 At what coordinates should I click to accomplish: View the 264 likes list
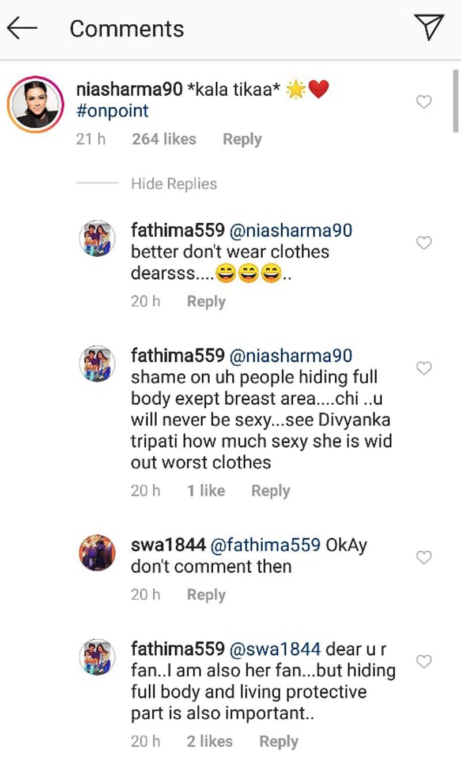164,140
